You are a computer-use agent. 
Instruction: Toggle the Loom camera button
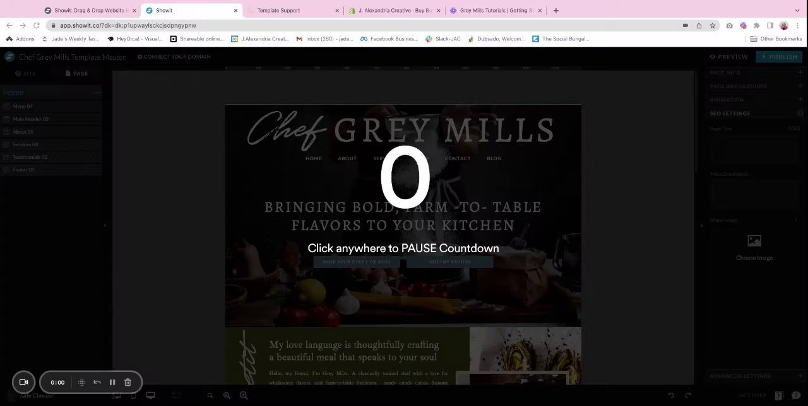pyautogui.click(x=23, y=382)
